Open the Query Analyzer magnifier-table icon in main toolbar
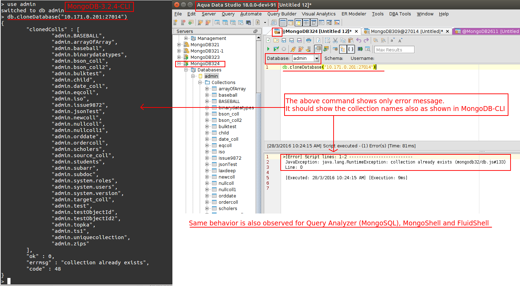The width and height of the screenshot is (520, 286). click(217, 22)
